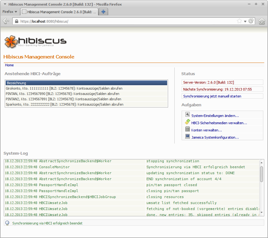Click the Hibiscus Management Console heading
The image size is (268, 238).
[x=39, y=57]
